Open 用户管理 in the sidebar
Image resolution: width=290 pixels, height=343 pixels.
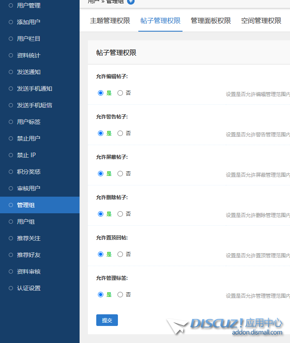tap(29, 5)
